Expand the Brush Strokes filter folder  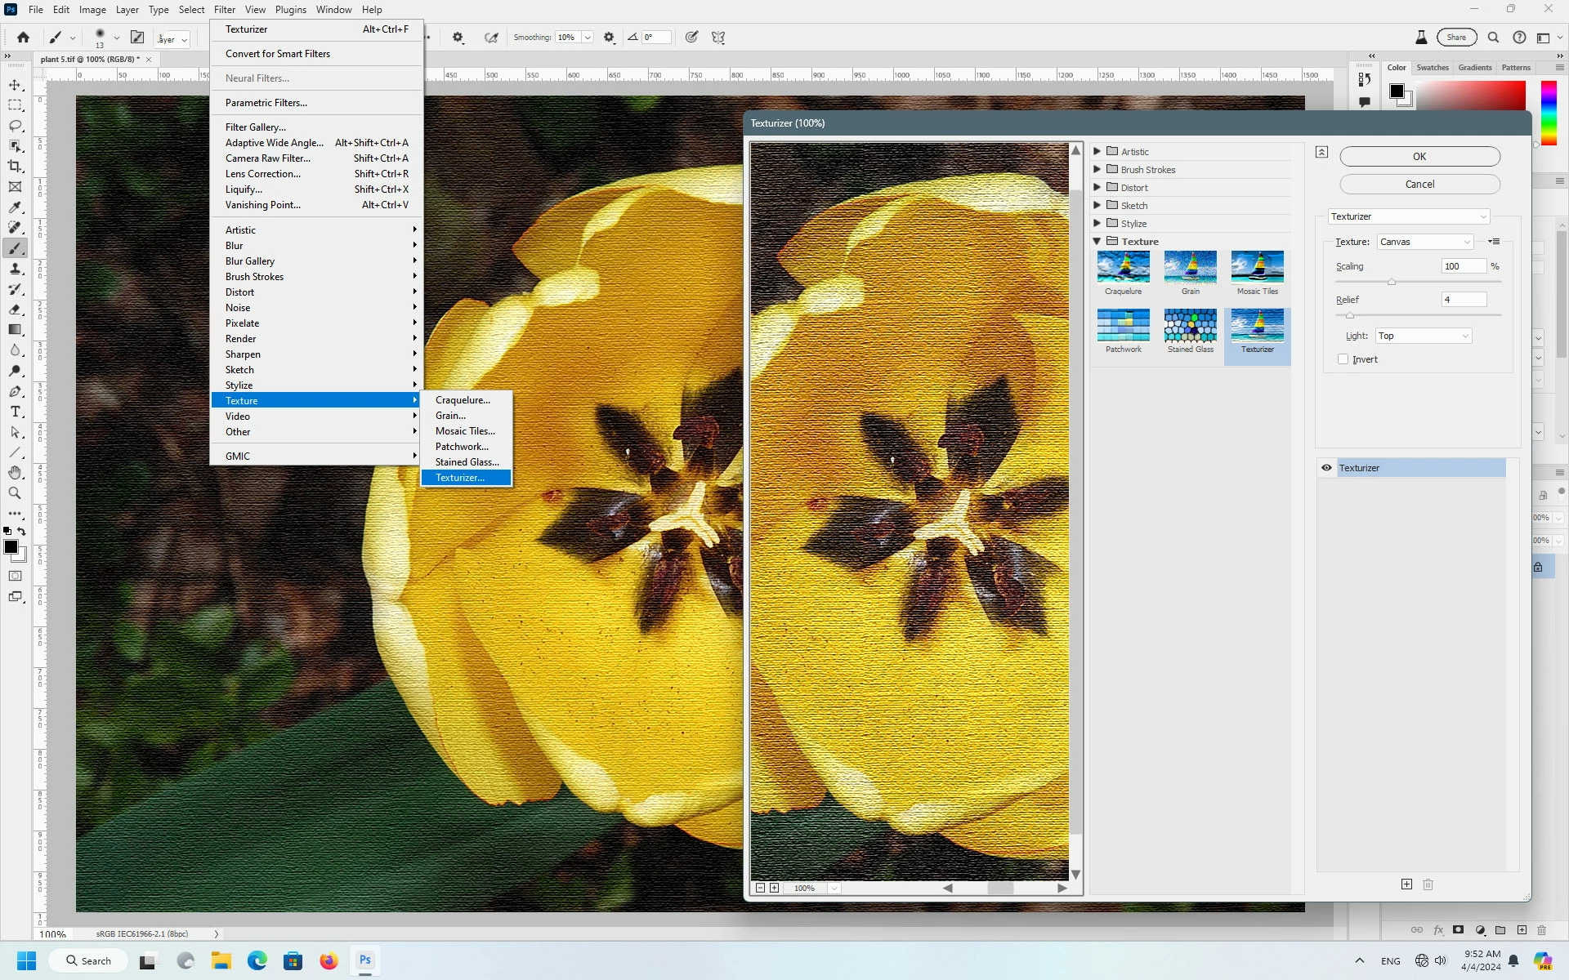click(x=1097, y=170)
